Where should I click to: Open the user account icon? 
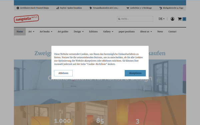tap(172, 19)
